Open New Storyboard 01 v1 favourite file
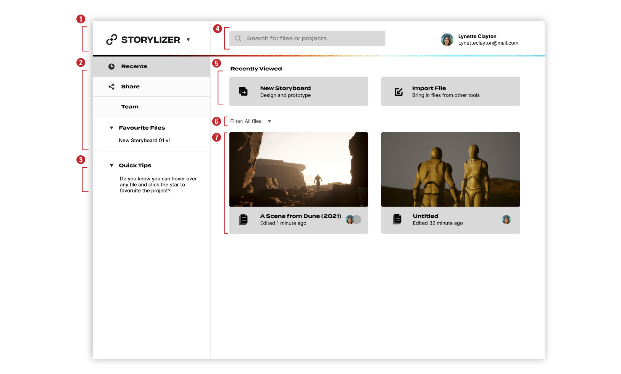The width and height of the screenshot is (621, 374). [145, 140]
